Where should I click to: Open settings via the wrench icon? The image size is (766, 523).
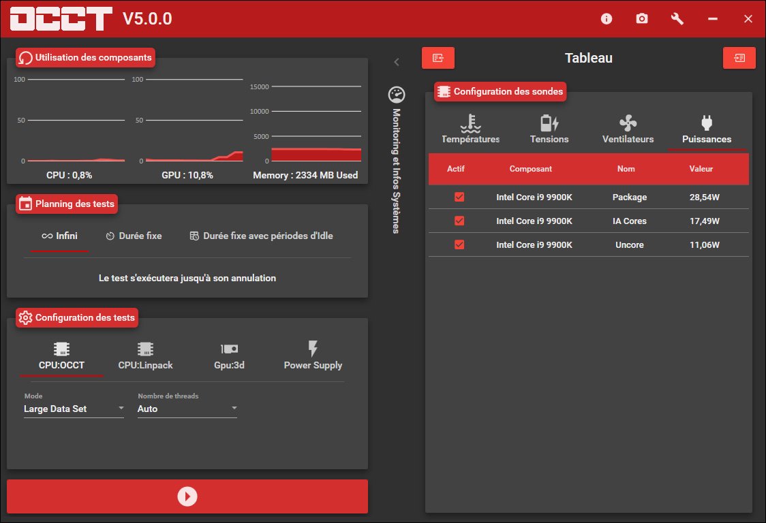click(677, 19)
